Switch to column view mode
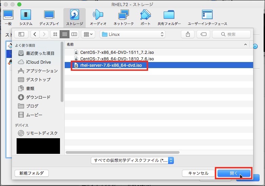 tap(74, 34)
